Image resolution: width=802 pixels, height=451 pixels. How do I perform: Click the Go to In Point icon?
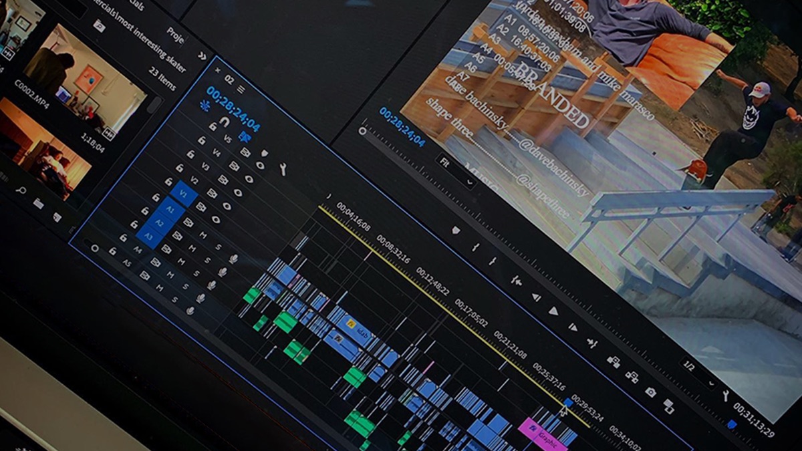[x=515, y=281]
